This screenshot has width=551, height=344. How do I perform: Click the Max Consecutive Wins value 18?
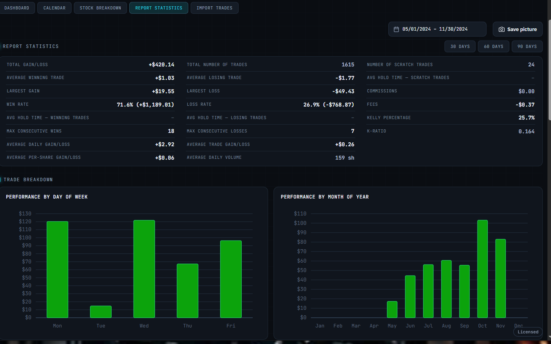[171, 131]
